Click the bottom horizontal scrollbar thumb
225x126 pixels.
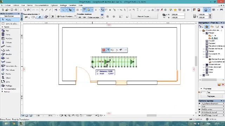(152, 115)
